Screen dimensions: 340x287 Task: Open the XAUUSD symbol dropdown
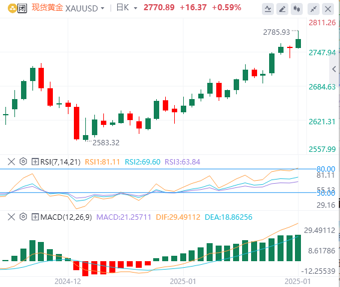tap(102, 8)
